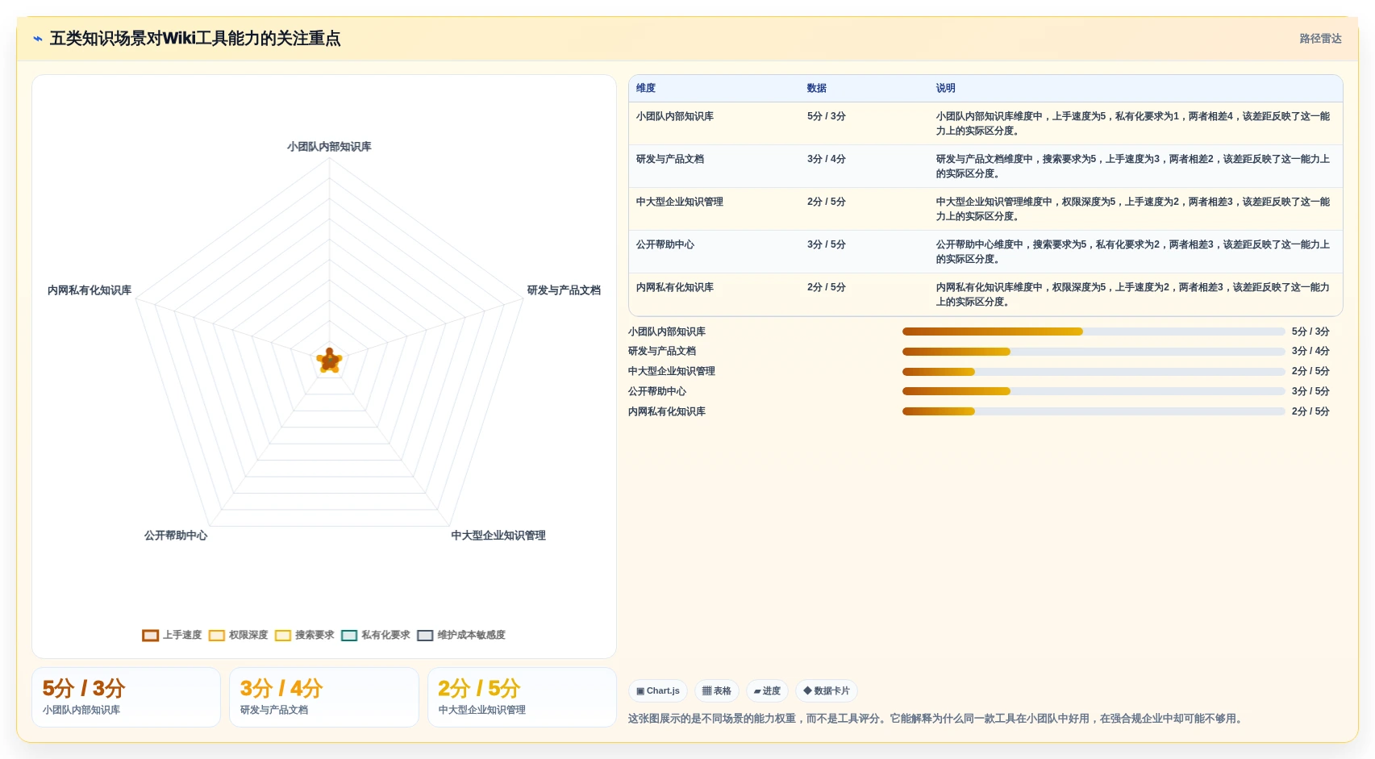Click 小团队内部知识库 description in 说明 column
Viewport: 1375px width, 759px height.
(1133, 123)
